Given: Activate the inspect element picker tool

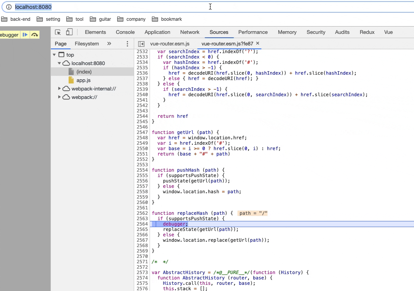Looking at the screenshot, I should 58,32.
